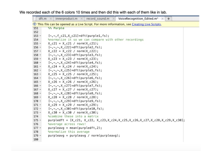Click the '%% Purple' section header

[x=56, y=28]
